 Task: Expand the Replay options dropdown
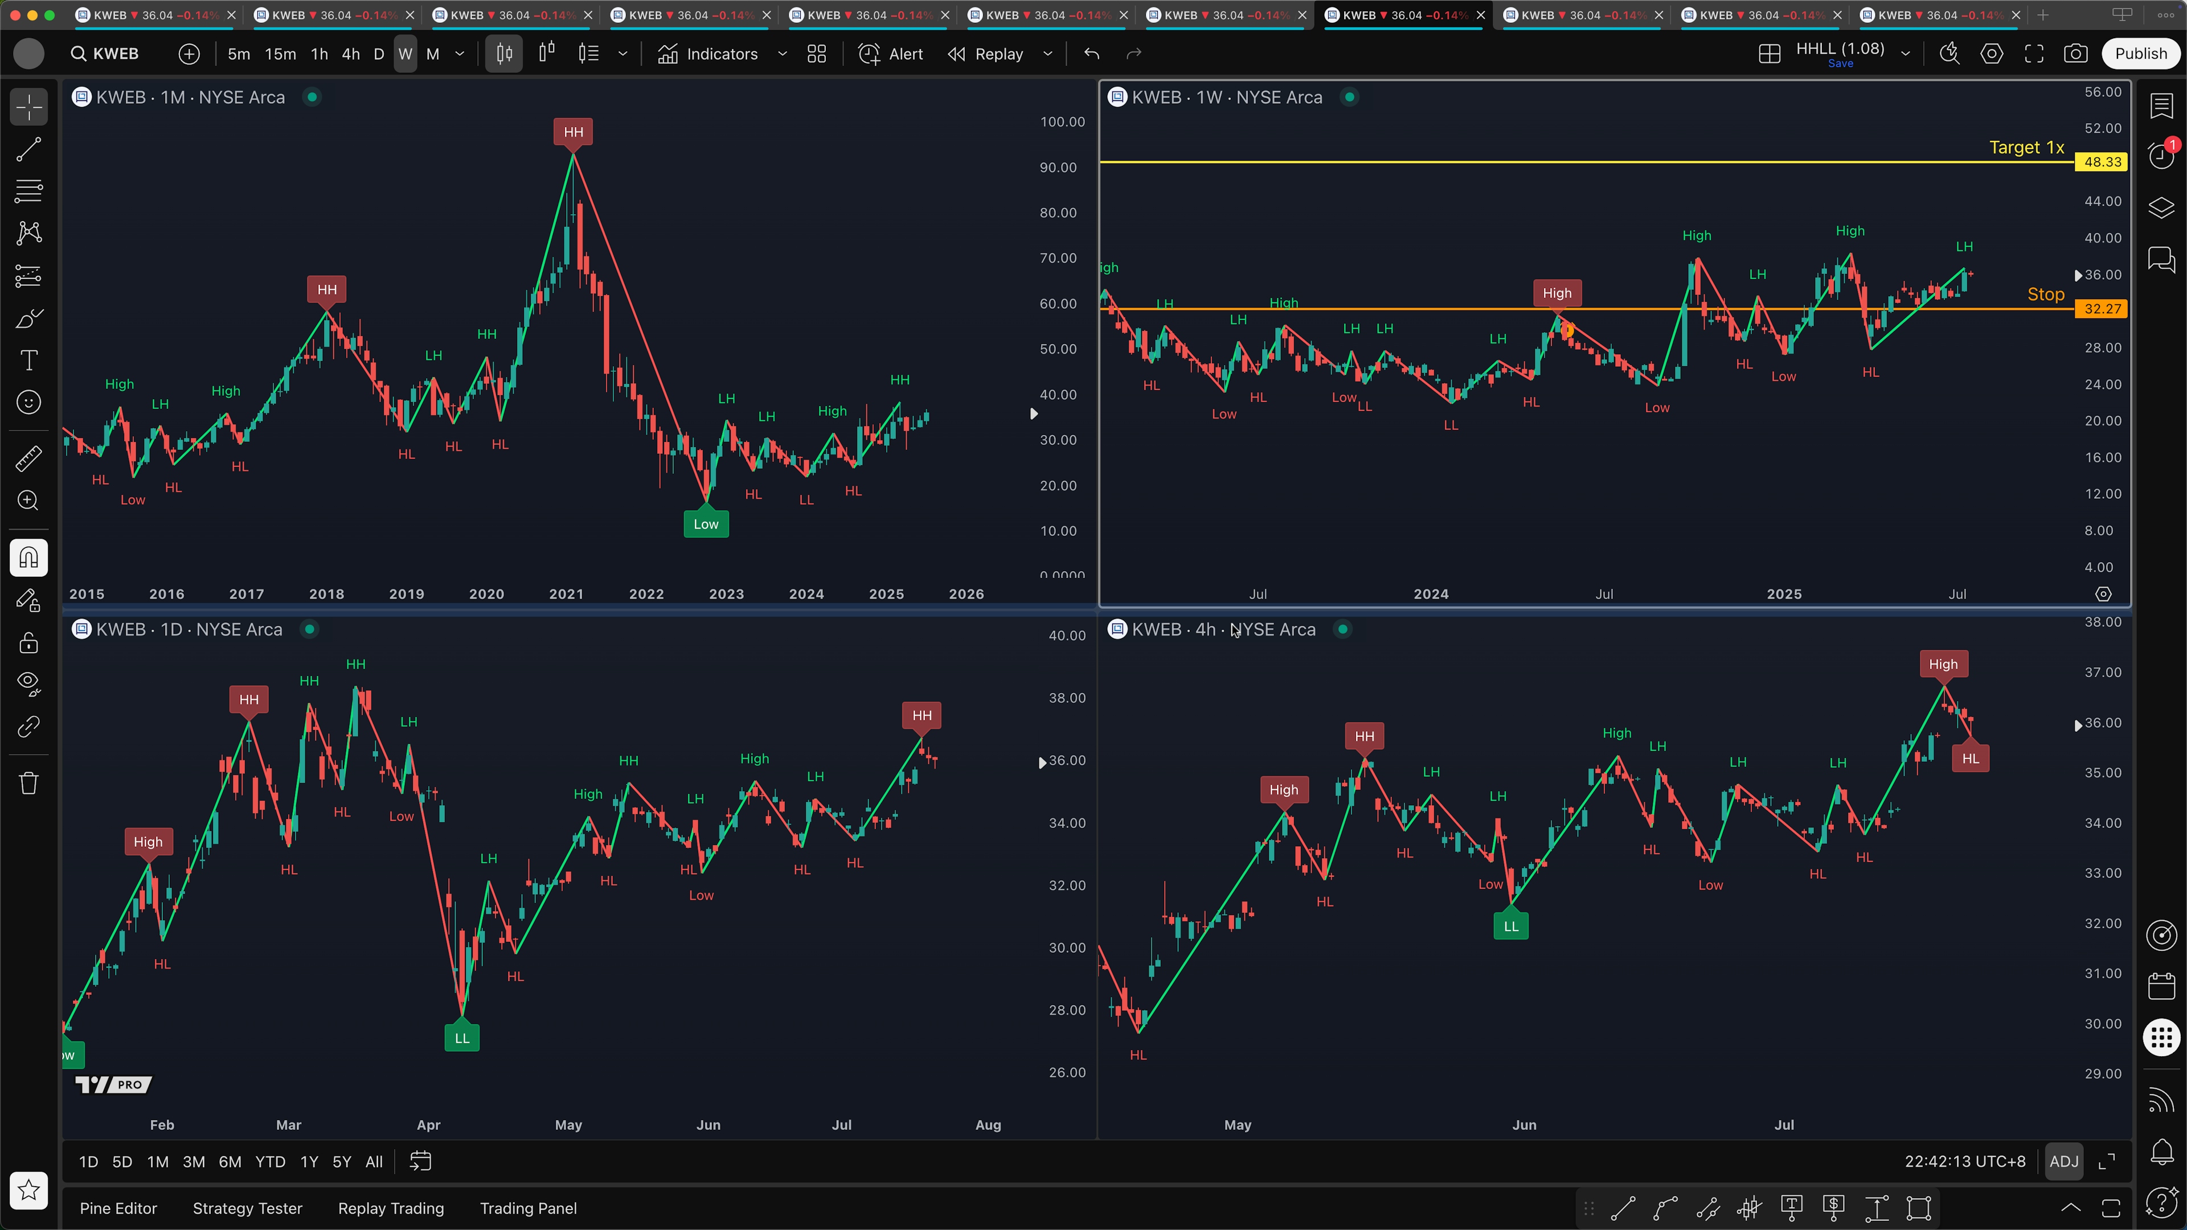click(x=1048, y=54)
